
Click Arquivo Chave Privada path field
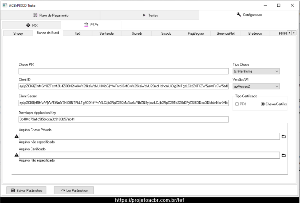coord(149,136)
